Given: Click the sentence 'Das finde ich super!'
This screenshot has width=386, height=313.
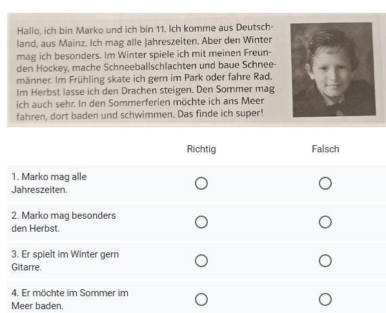Looking at the screenshot, I should coord(220,114).
